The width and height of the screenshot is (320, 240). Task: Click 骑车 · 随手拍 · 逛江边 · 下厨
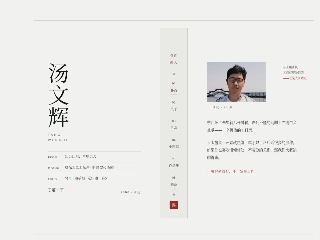(x=86, y=178)
